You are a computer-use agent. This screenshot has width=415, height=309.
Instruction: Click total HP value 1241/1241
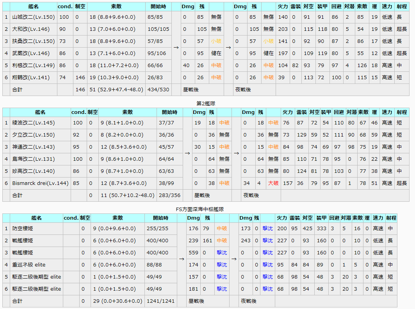160,301
